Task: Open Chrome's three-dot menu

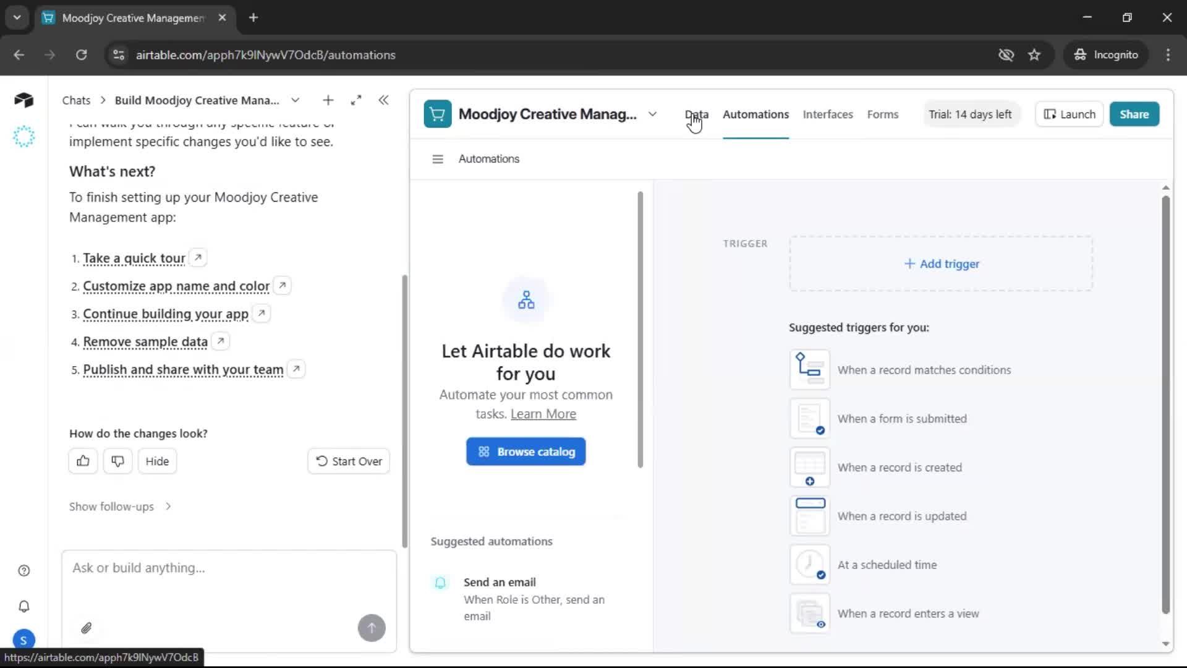Action: [x=1168, y=55]
